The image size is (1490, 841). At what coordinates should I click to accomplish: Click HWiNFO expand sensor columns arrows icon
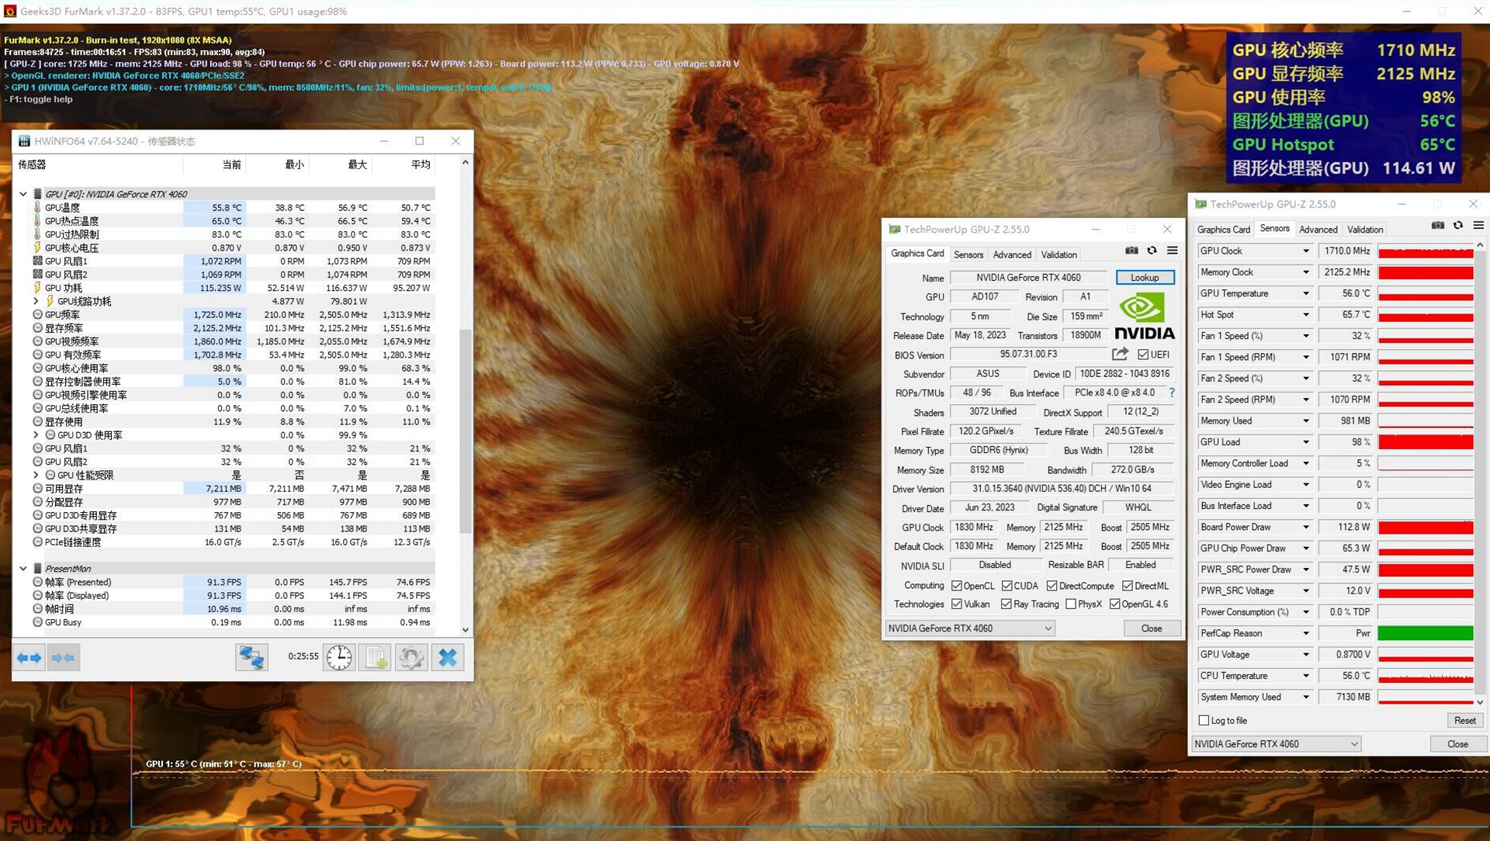(x=29, y=658)
